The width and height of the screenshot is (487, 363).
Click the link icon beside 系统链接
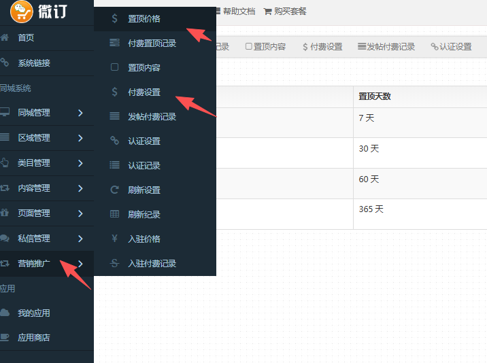click(x=5, y=63)
